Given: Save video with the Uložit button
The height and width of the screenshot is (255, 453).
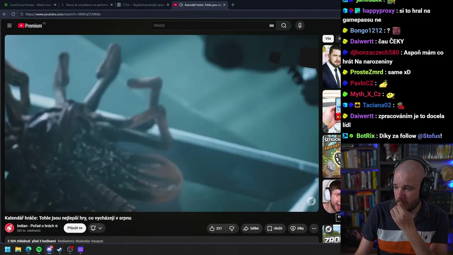Looking at the screenshot, I should 275,228.
